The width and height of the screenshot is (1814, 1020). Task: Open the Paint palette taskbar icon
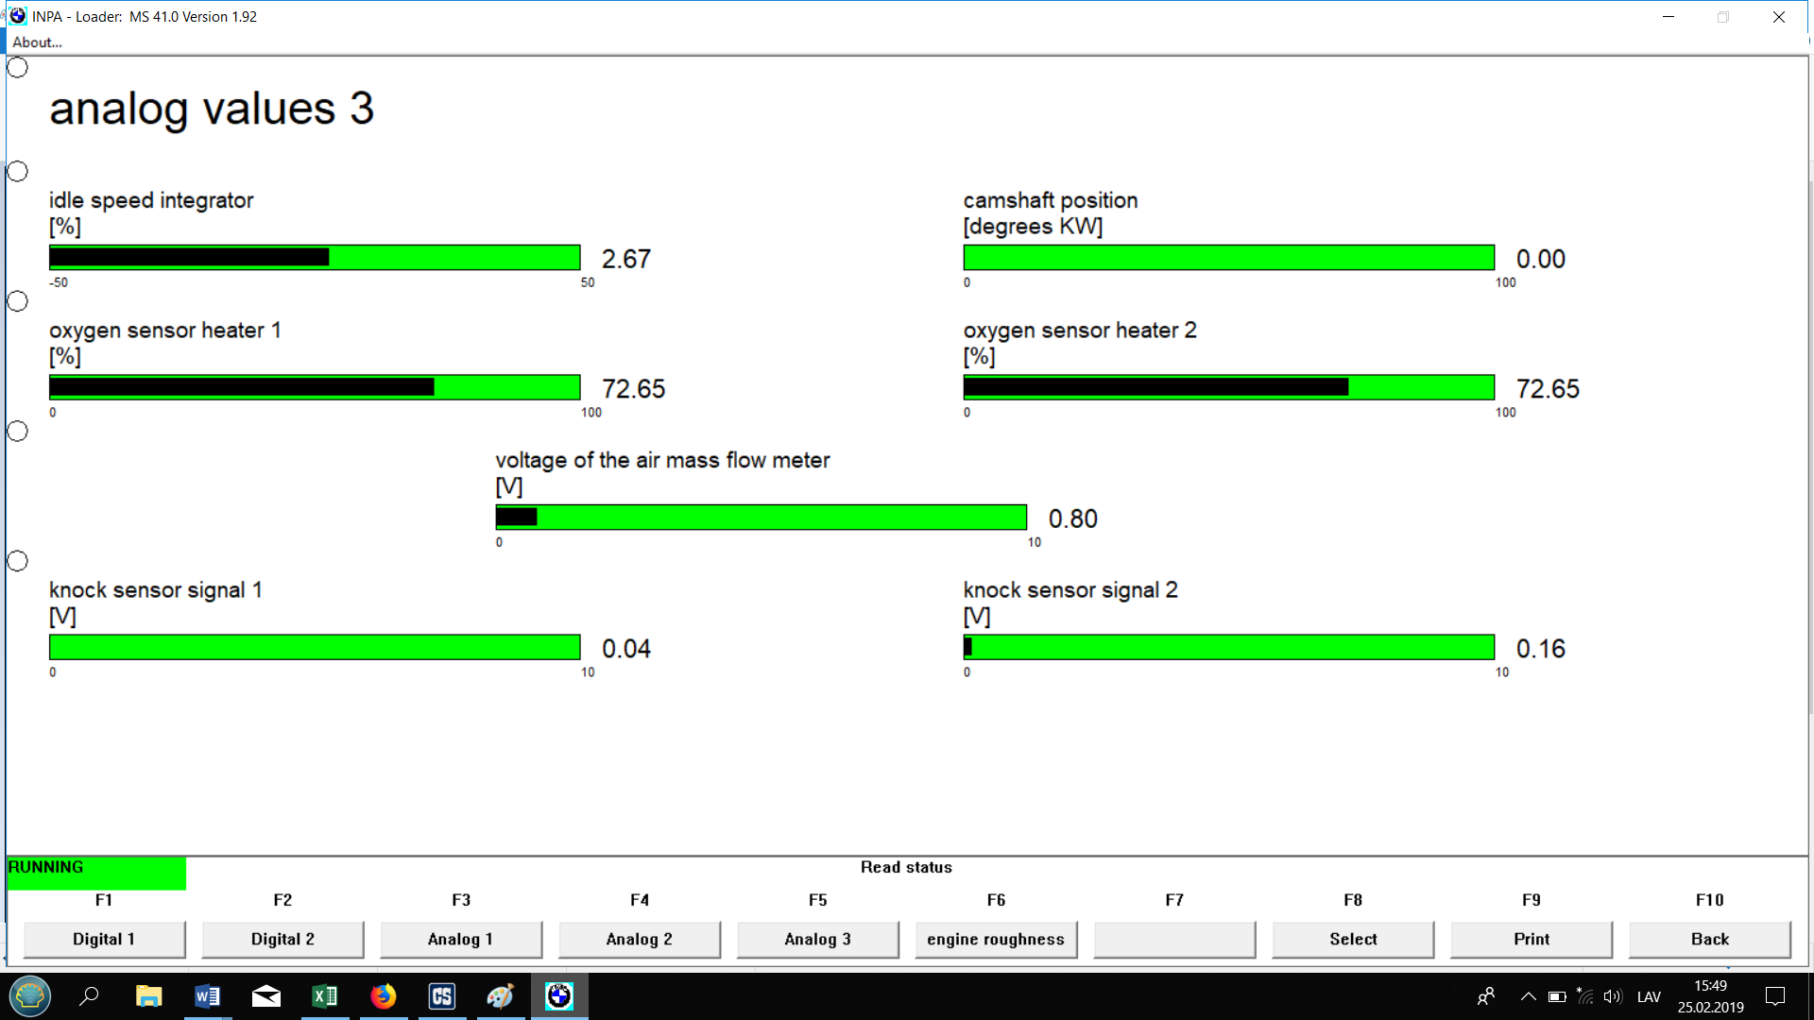pos(500,996)
